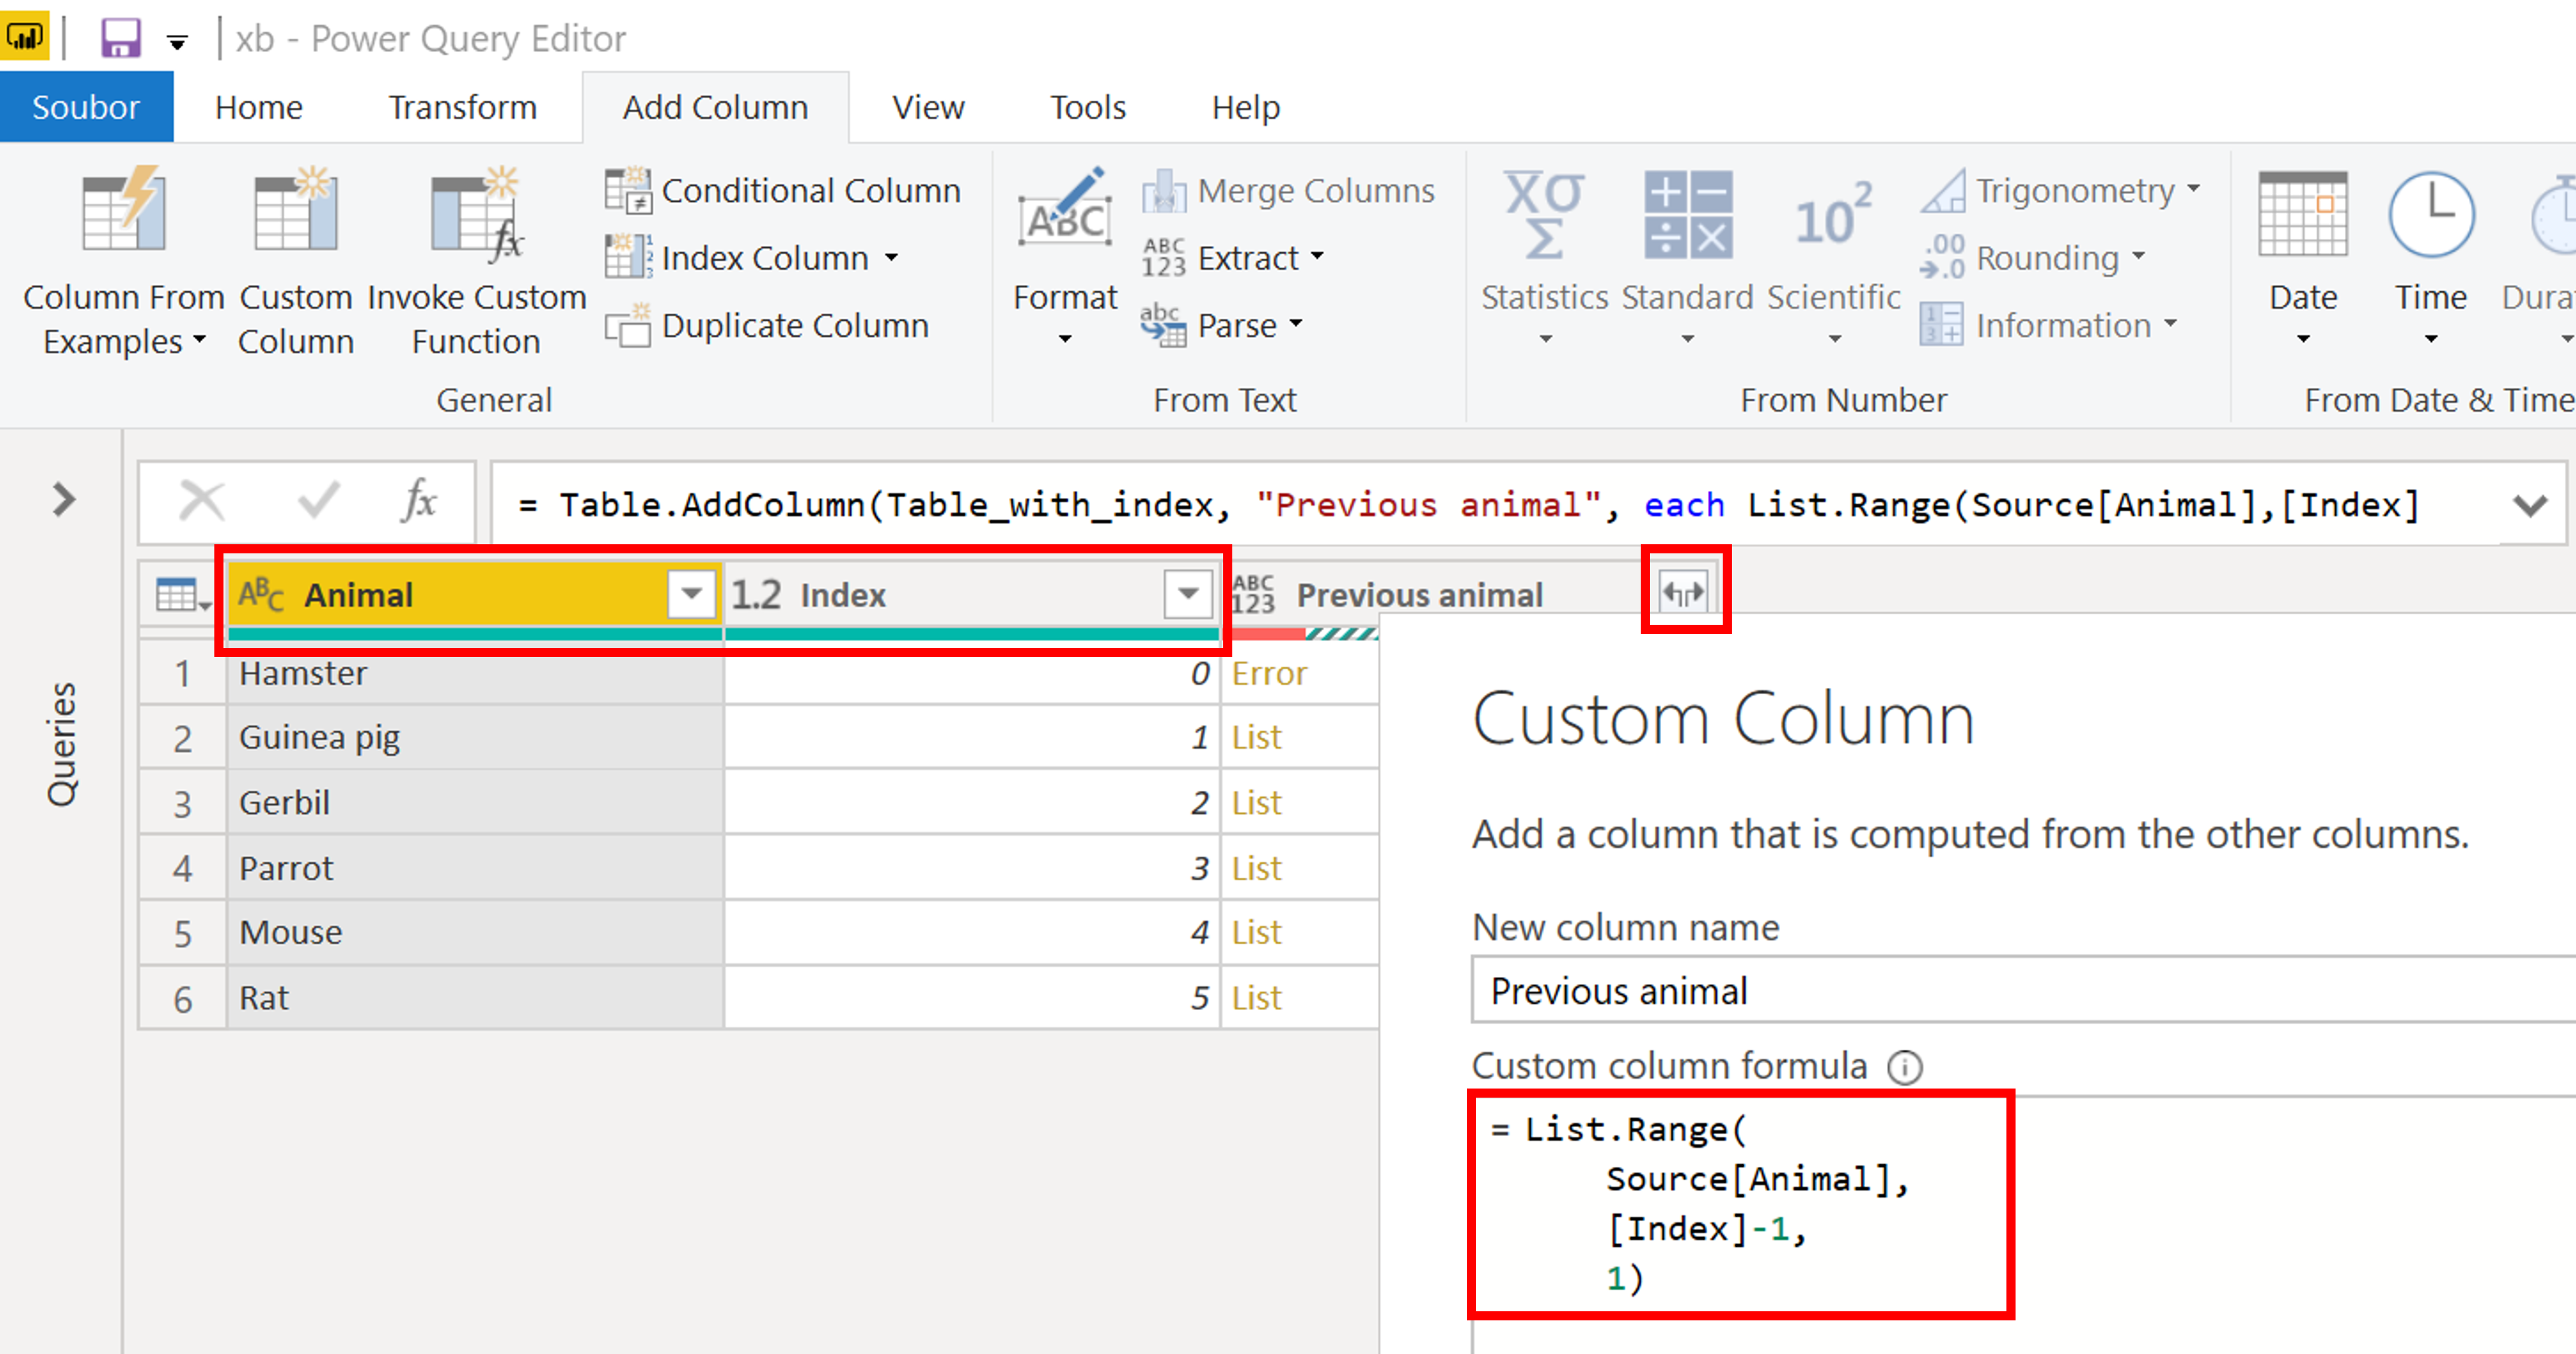The image size is (2576, 1354).
Task: Open the Soubor file menu
Action: [86, 107]
